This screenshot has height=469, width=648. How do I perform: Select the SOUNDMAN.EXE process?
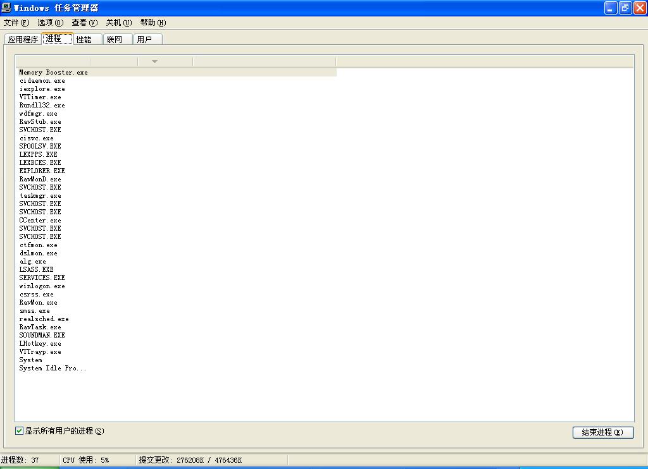42,335
